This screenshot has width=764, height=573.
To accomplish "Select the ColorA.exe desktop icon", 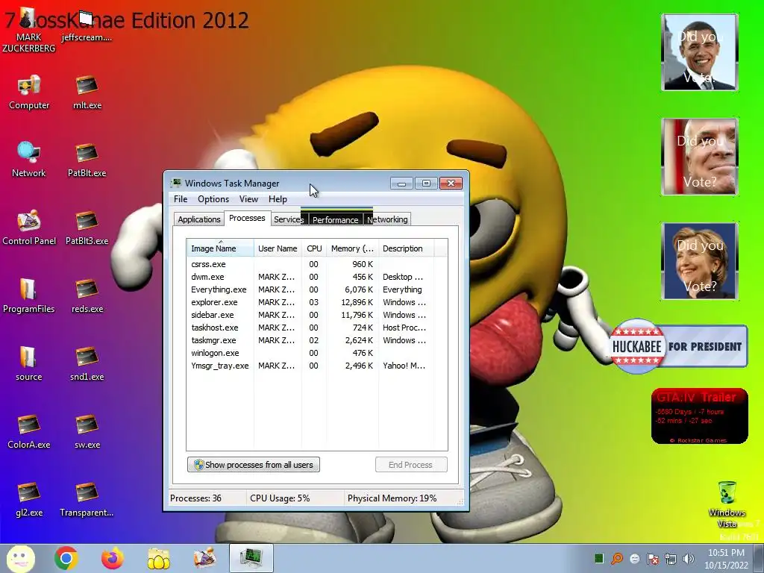I will click(x=29, y=432).
